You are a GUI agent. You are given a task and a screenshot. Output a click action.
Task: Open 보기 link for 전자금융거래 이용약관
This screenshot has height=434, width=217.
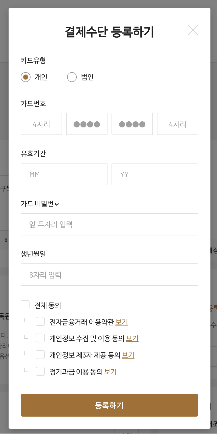tap(122, 322)
